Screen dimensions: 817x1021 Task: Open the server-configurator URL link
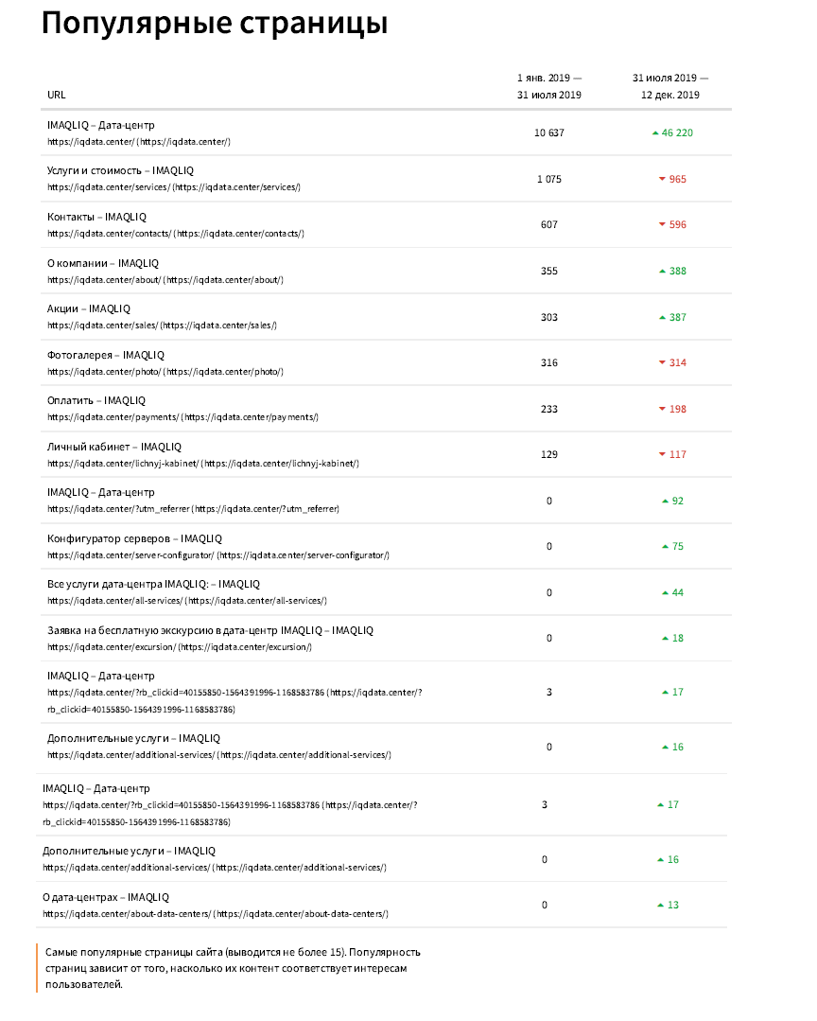coord(217,555)
